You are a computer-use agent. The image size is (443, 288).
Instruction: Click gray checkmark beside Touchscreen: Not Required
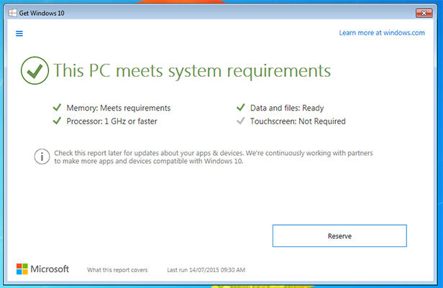coord(241,121)
